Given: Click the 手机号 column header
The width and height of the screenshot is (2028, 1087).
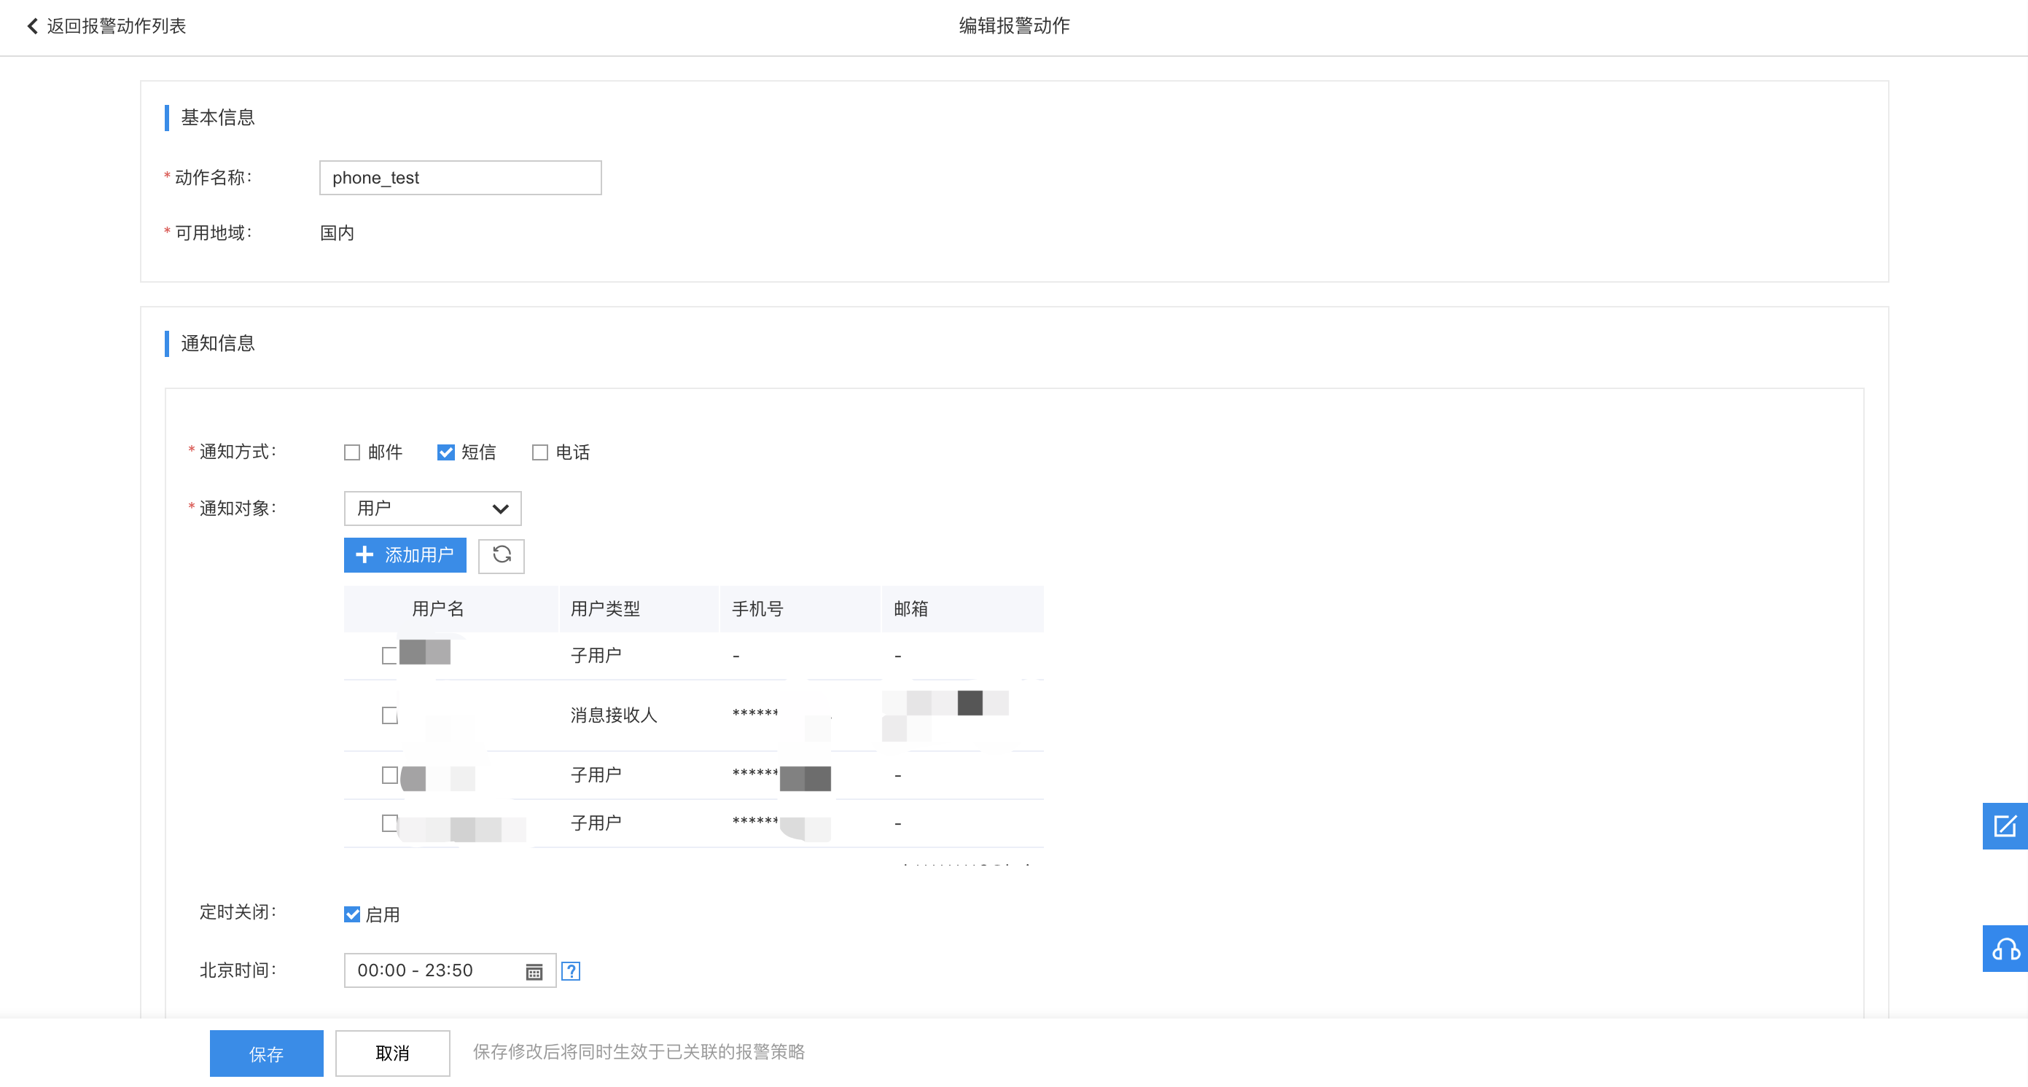Looking at the screenshot, I should pos(757,609).
